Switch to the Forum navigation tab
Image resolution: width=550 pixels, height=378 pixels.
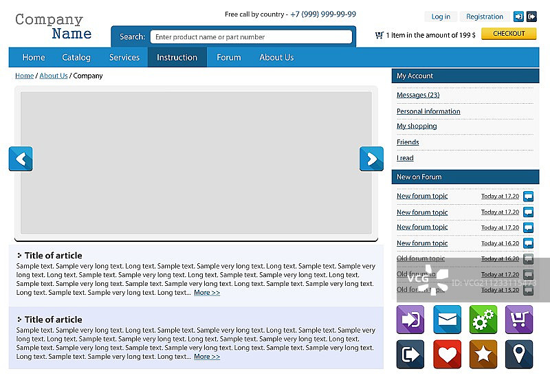(229, 58)
